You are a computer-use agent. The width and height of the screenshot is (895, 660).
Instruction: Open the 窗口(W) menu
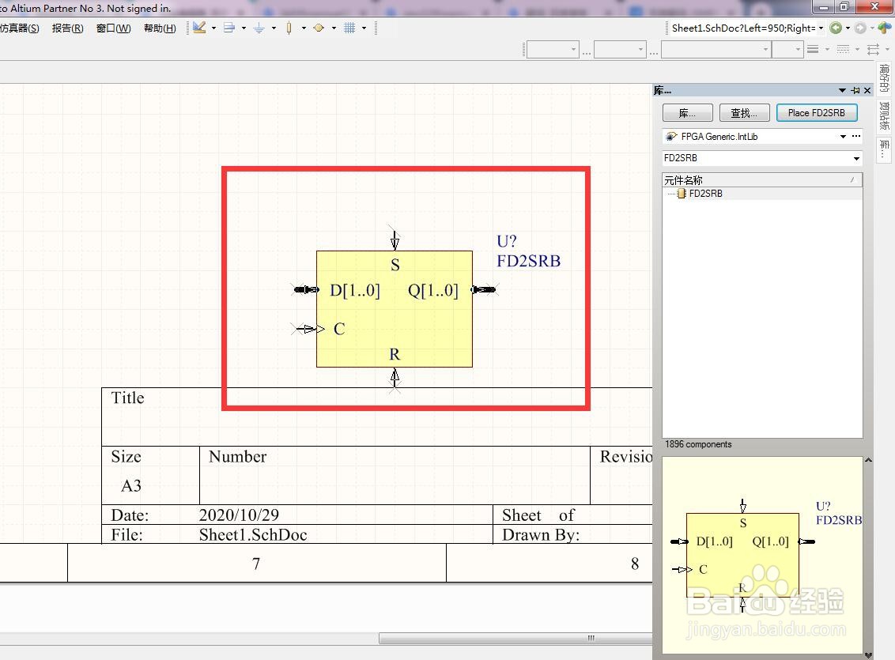click(x=113, y=28)
